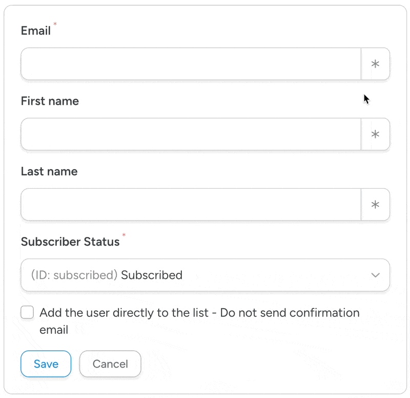Click the First name label
410x398 pixels.
[50, 101]
